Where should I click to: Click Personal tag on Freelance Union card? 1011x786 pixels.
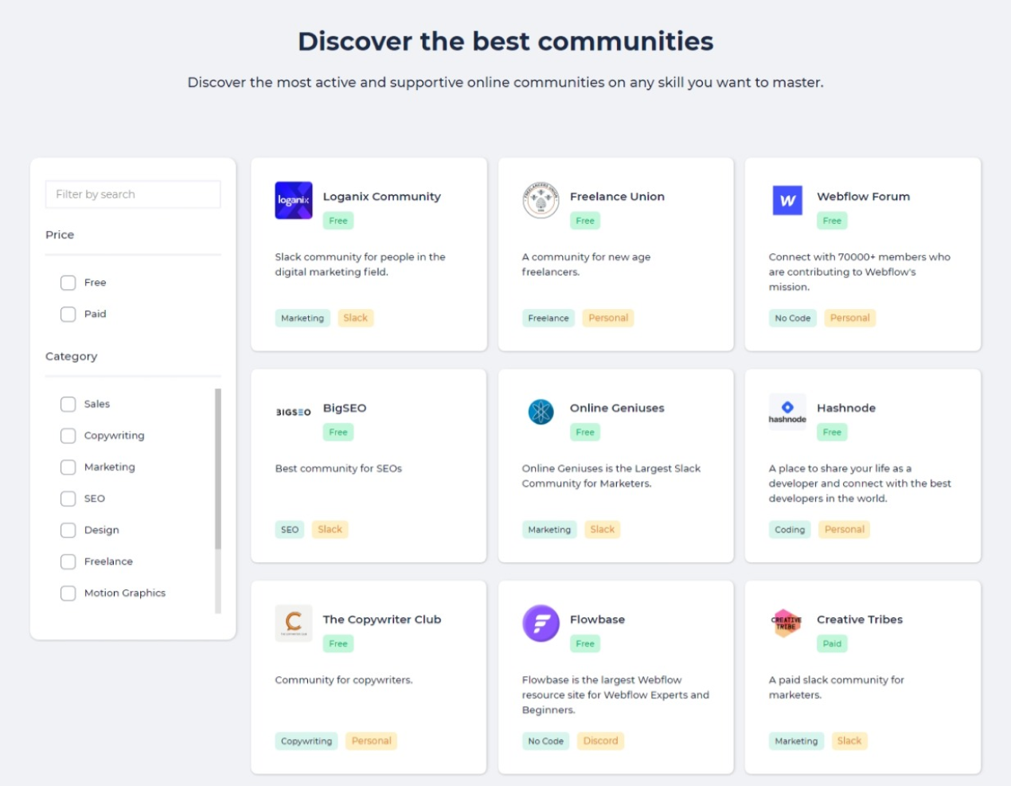click(x=608, y=318)
